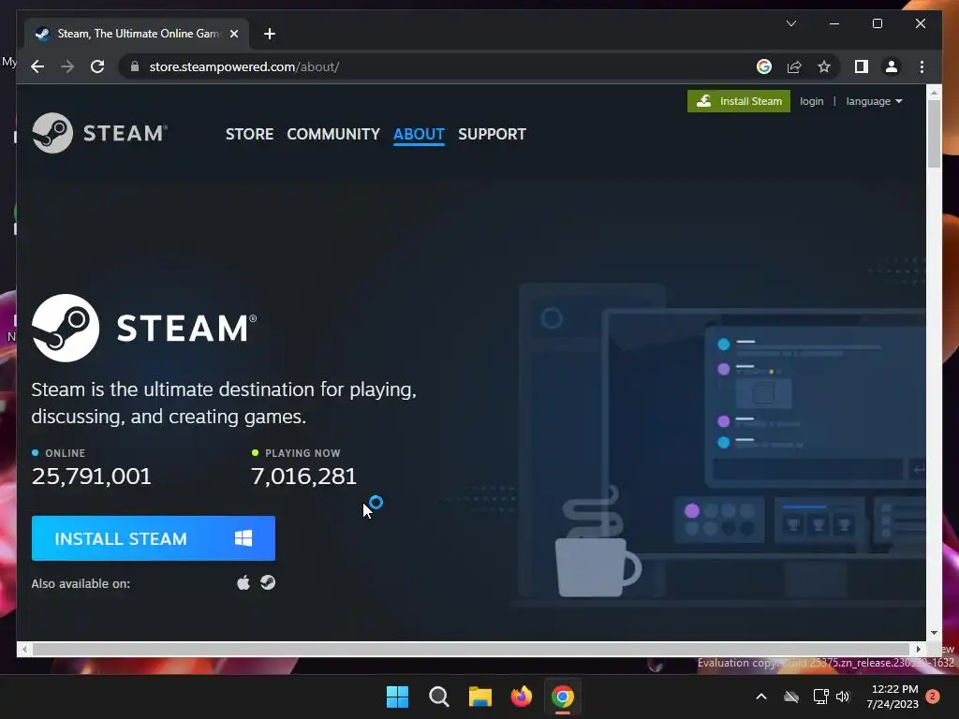This screenshot has height=719, width=959.
Task: Open the SUPPORT menu
Action: pos(492,134)
